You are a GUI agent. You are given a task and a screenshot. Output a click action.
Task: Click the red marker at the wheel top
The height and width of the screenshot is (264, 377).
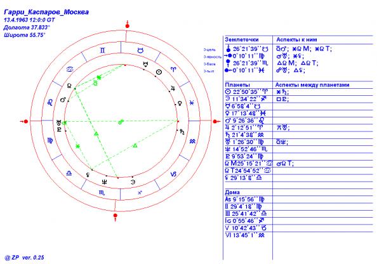point(128,25)
